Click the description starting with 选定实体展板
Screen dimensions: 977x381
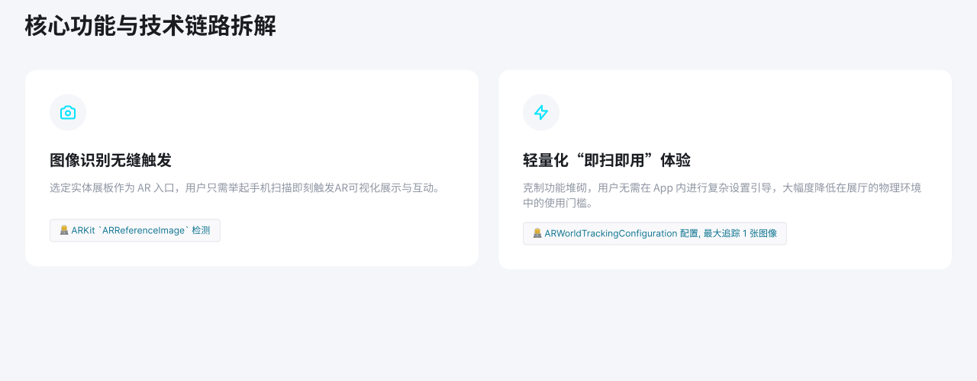[x=245, y=187]
